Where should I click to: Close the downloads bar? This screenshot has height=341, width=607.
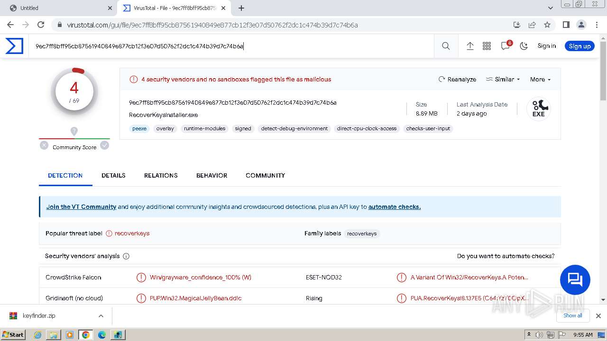[x=598, y=316]
